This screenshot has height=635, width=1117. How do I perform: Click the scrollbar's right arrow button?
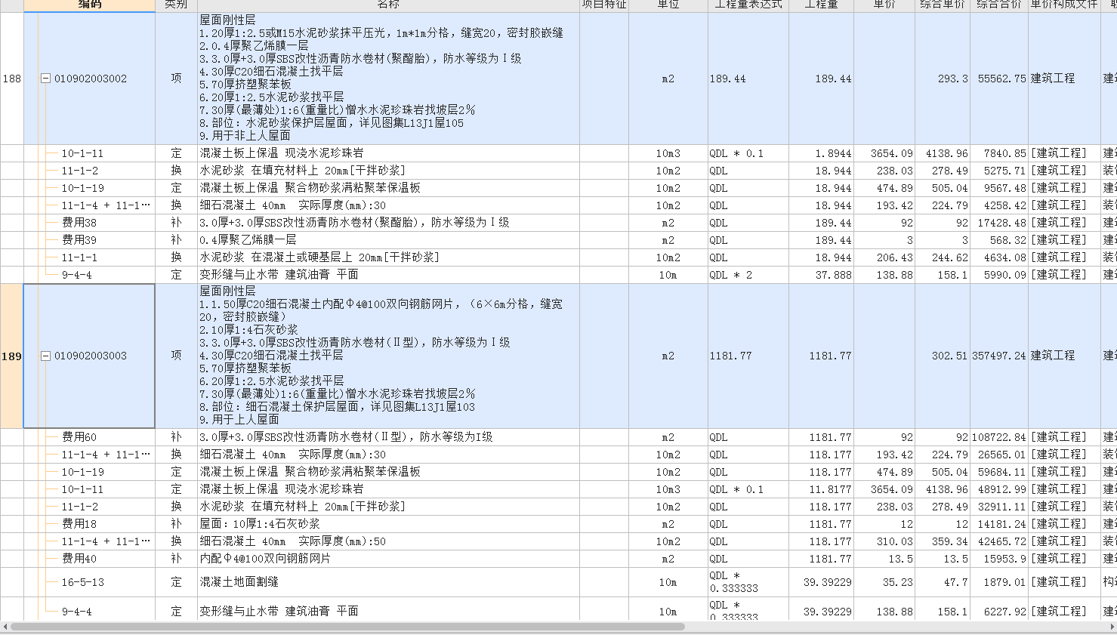pos(1112,627)
